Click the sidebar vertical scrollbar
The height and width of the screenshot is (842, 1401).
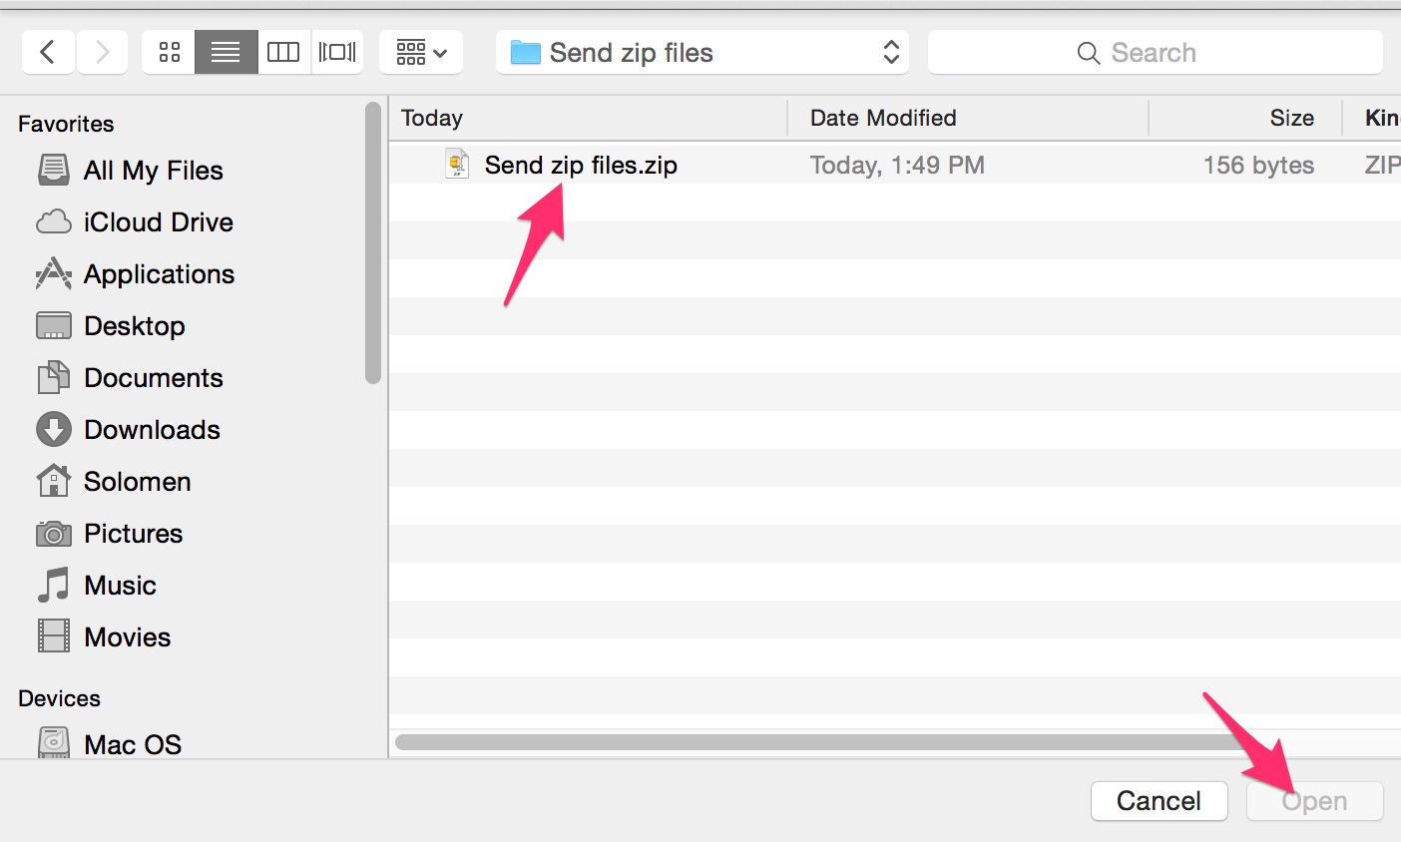373,243
